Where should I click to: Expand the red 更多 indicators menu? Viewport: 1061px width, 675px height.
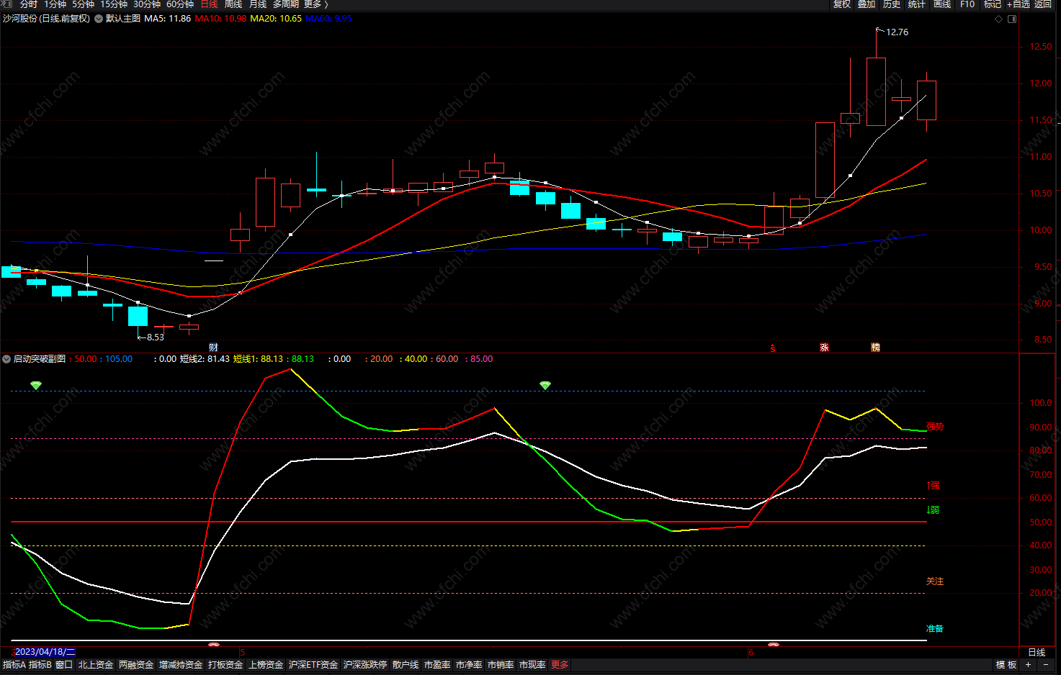click(560, 665)
